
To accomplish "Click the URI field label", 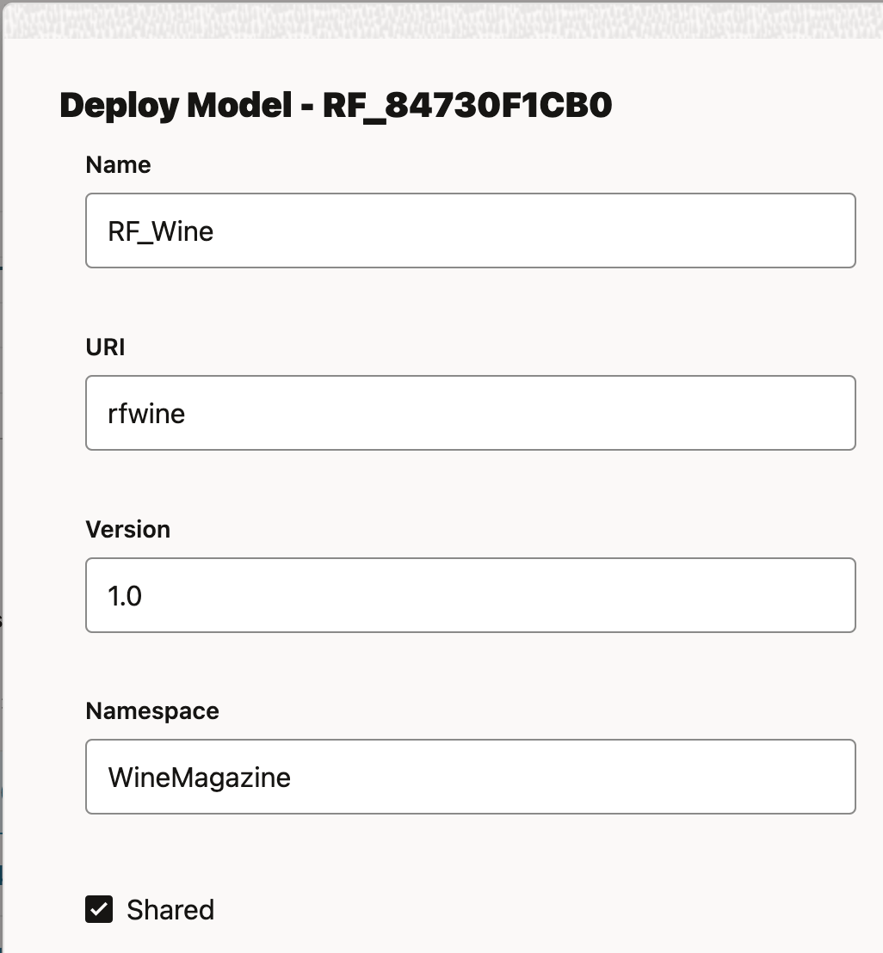I will coord(104,347).
